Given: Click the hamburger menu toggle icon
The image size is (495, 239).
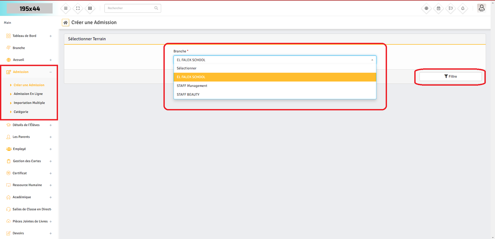Looking at the screenshot, I should (66, 8).
